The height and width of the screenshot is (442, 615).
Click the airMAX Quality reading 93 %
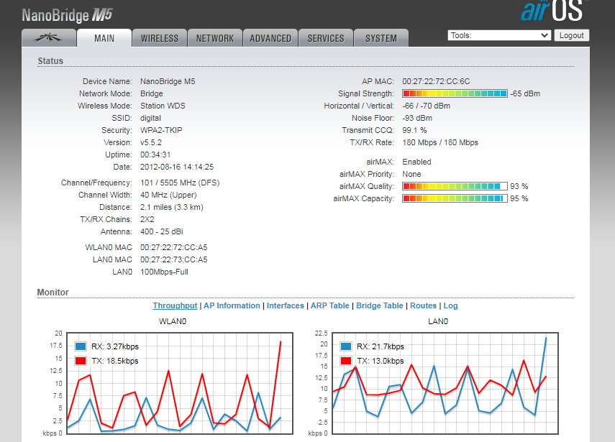click(x=519, y=186)
